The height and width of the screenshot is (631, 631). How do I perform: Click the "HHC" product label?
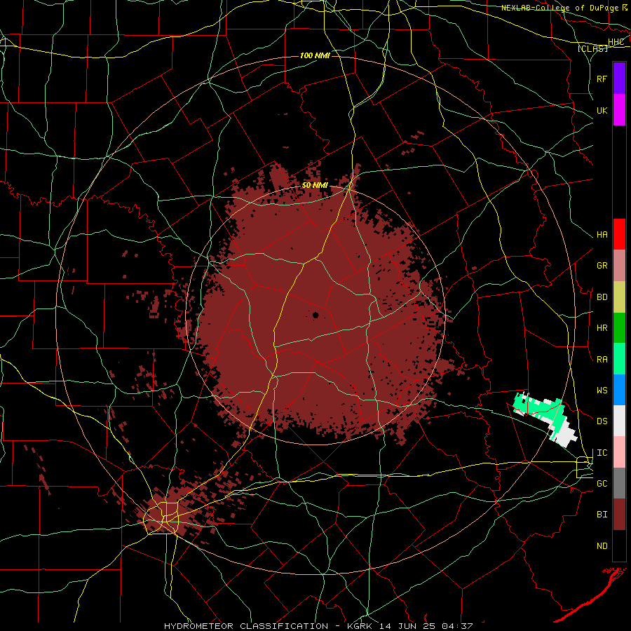point(616,42)
